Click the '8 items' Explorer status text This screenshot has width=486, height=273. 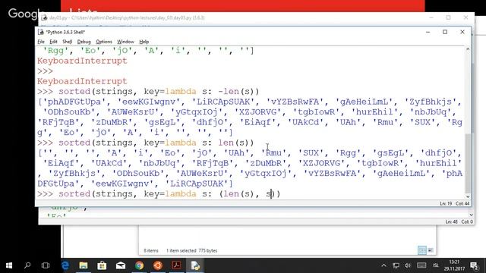coord(151,250)
